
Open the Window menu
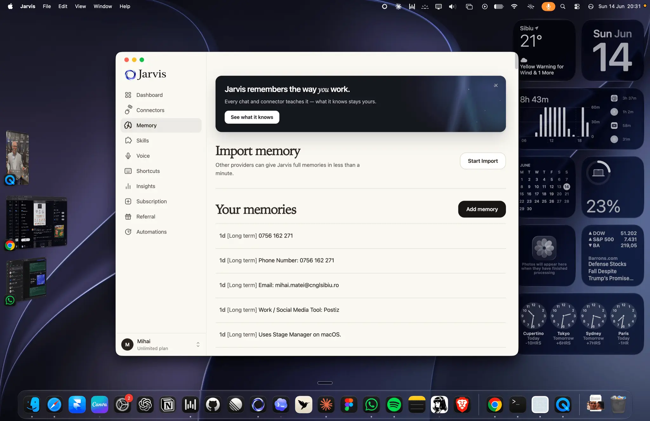point(103,6)
